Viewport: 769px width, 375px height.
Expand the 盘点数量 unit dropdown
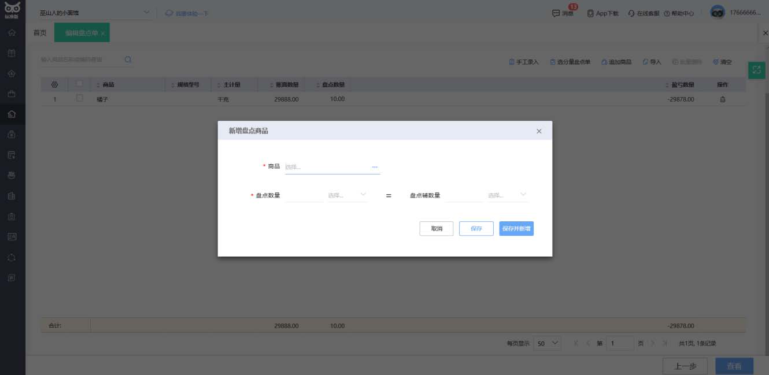[x=347, y=195]
